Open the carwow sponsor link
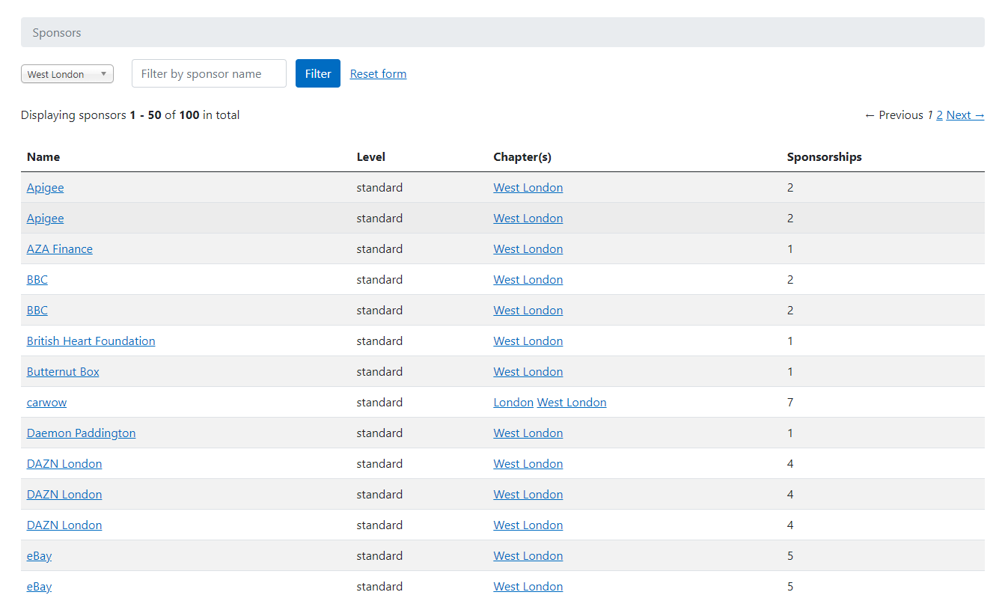 (x=46, y=403)
